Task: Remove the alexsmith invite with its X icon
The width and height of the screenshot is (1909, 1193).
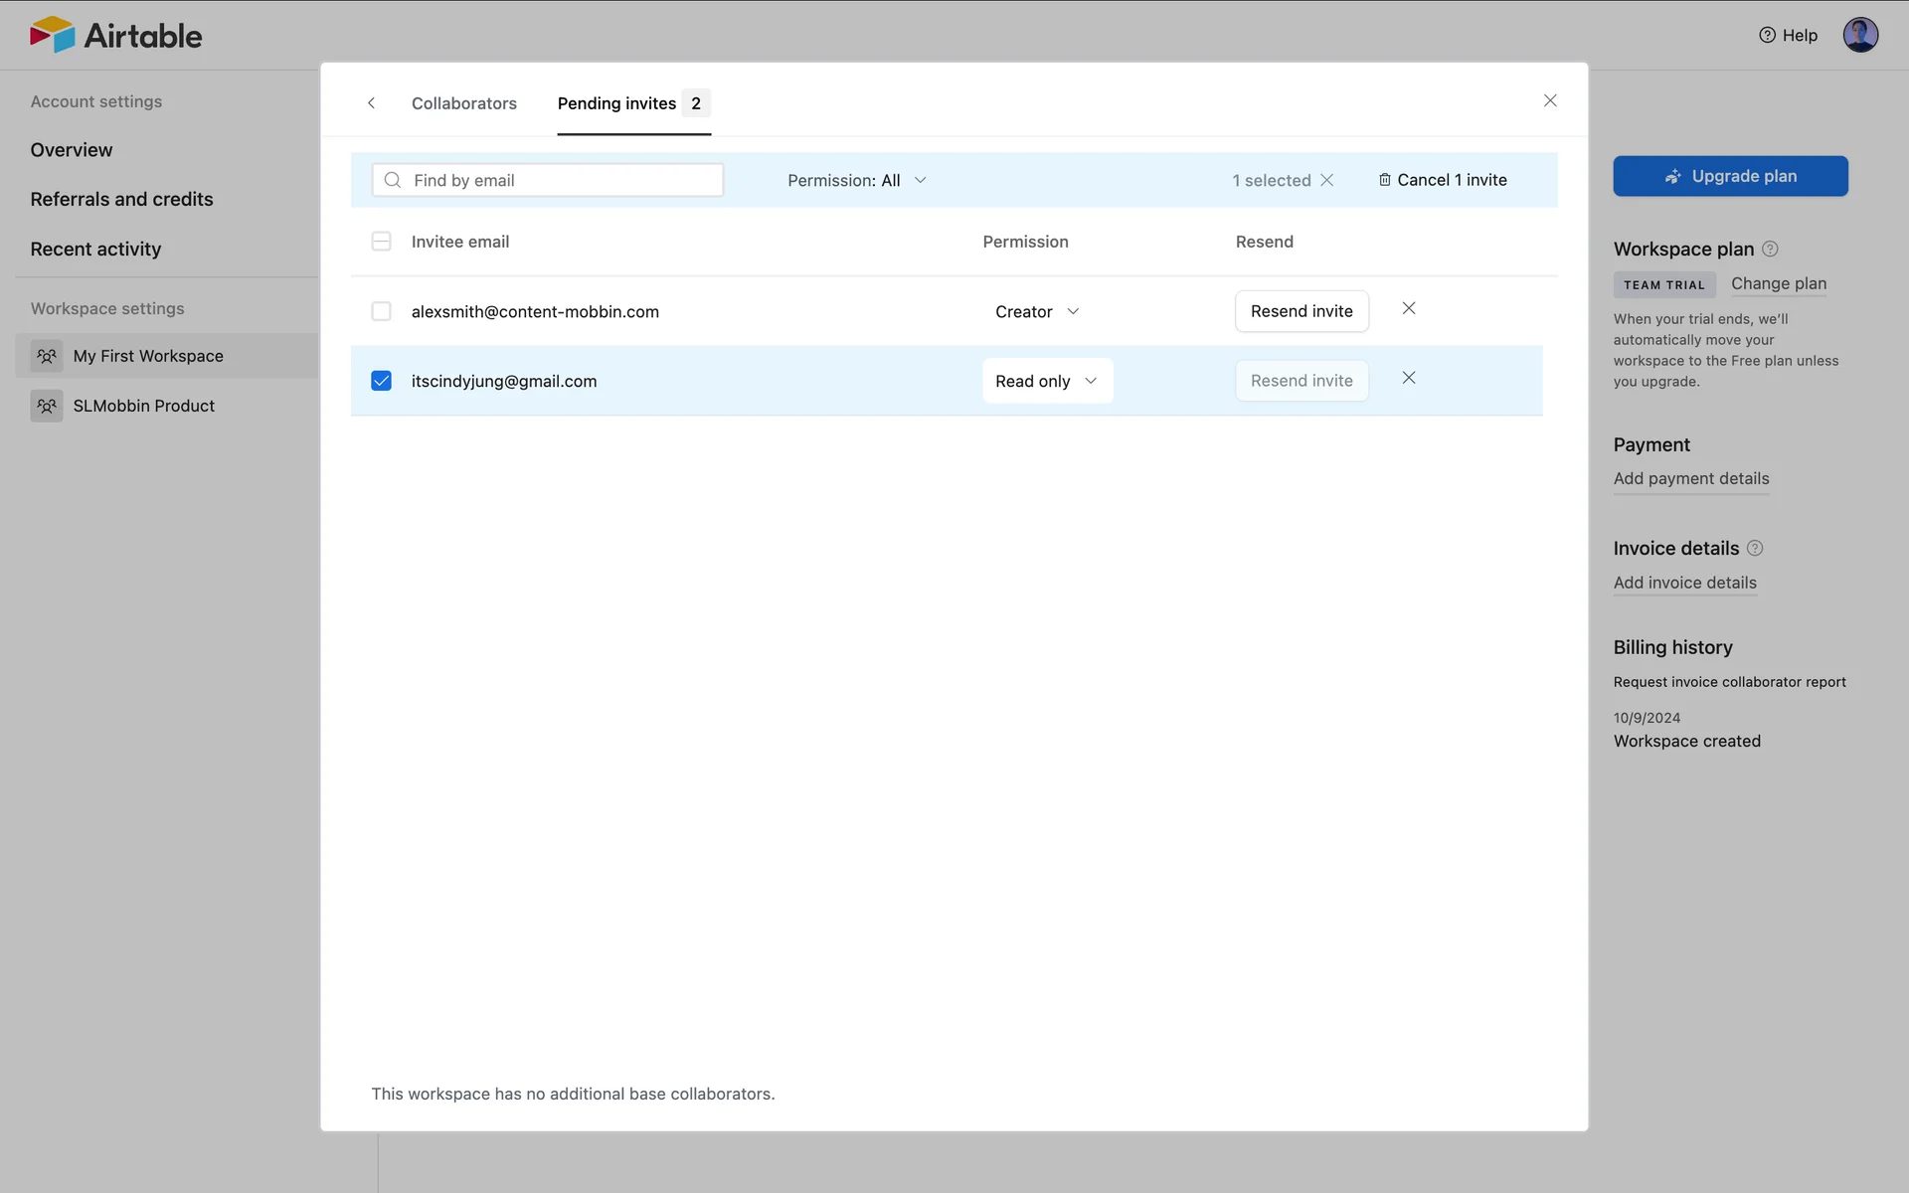Action: click(x=1408, y=308)
